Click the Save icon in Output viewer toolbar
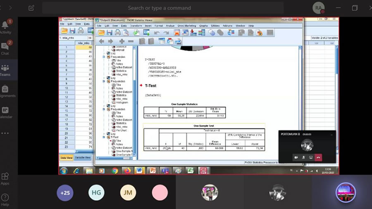This screenshot has height=209, width=372. pos(110,33)
